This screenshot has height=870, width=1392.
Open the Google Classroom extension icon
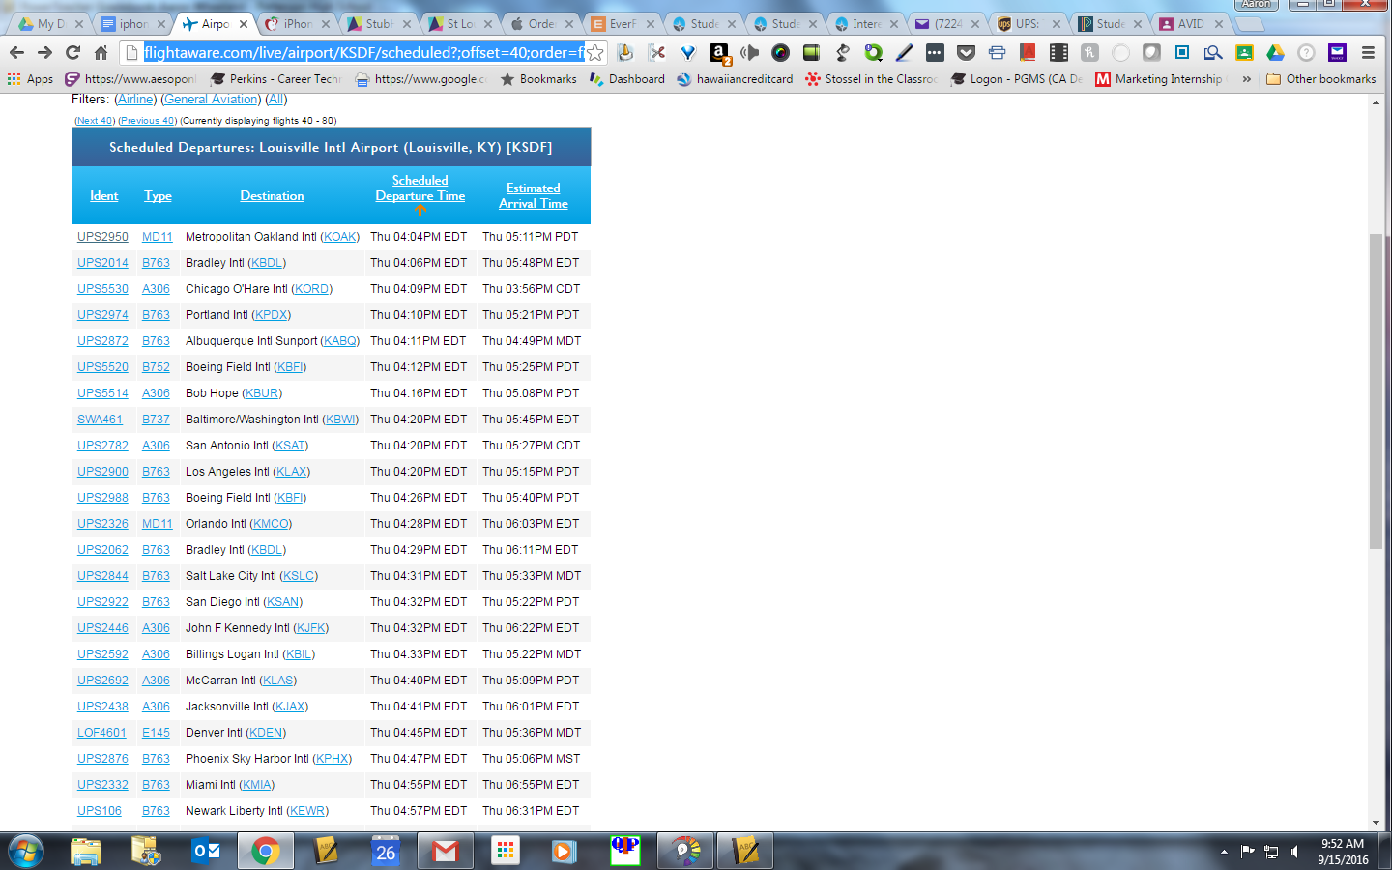1244,52
